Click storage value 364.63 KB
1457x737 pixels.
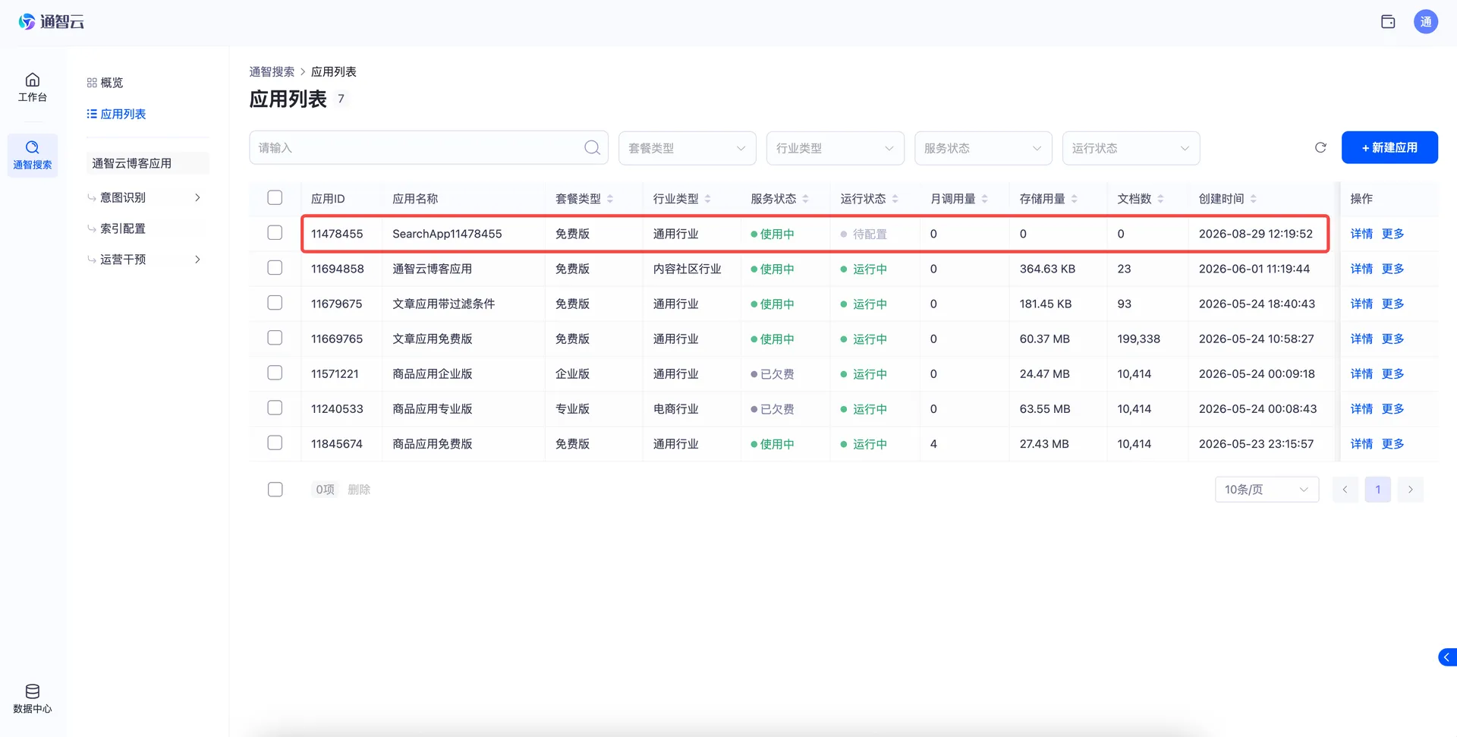click(x=1047, y=269)
